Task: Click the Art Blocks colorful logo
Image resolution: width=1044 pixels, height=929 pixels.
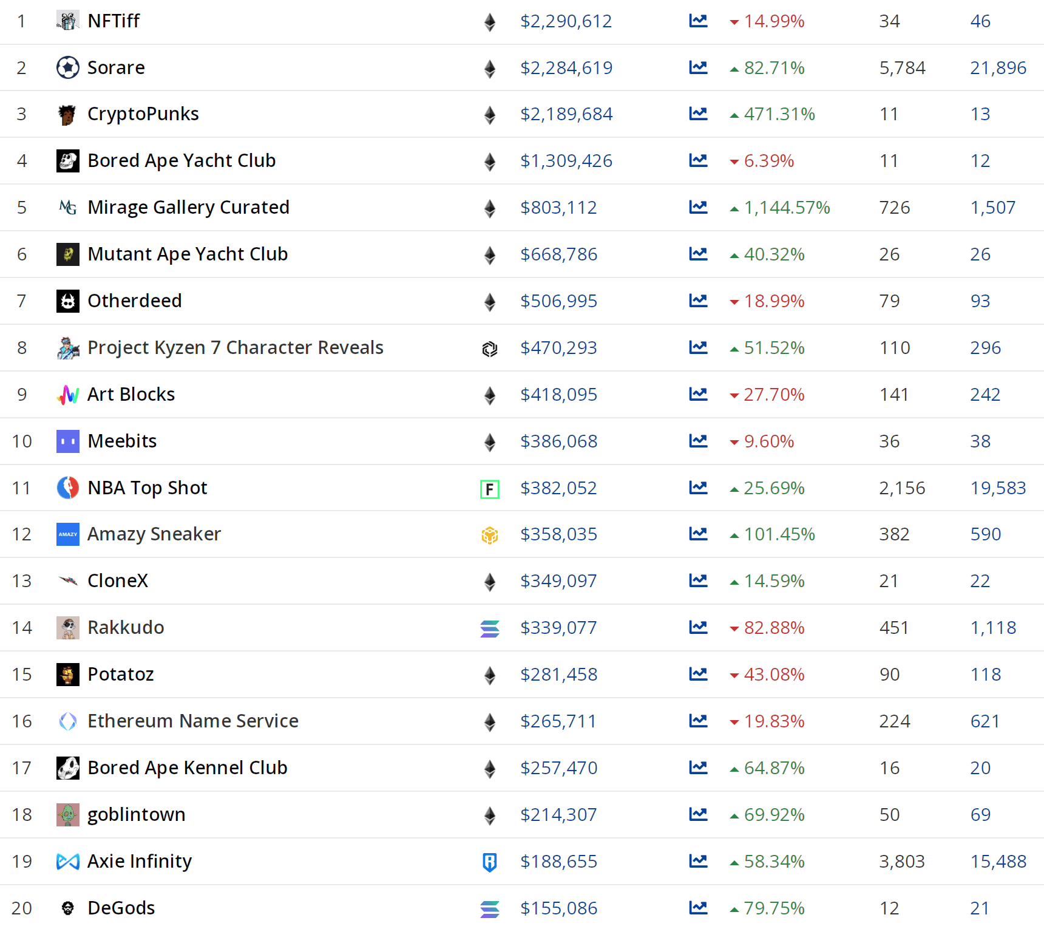Action: coord(68,395)
